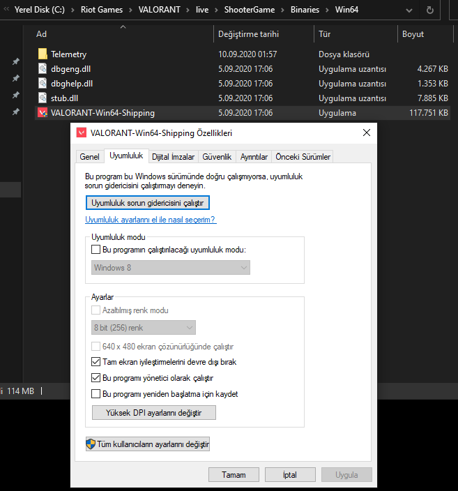The image size is (458, 491).
Task: Click the Azaltılmış renk modu checkbox
Action: point(96,310)
